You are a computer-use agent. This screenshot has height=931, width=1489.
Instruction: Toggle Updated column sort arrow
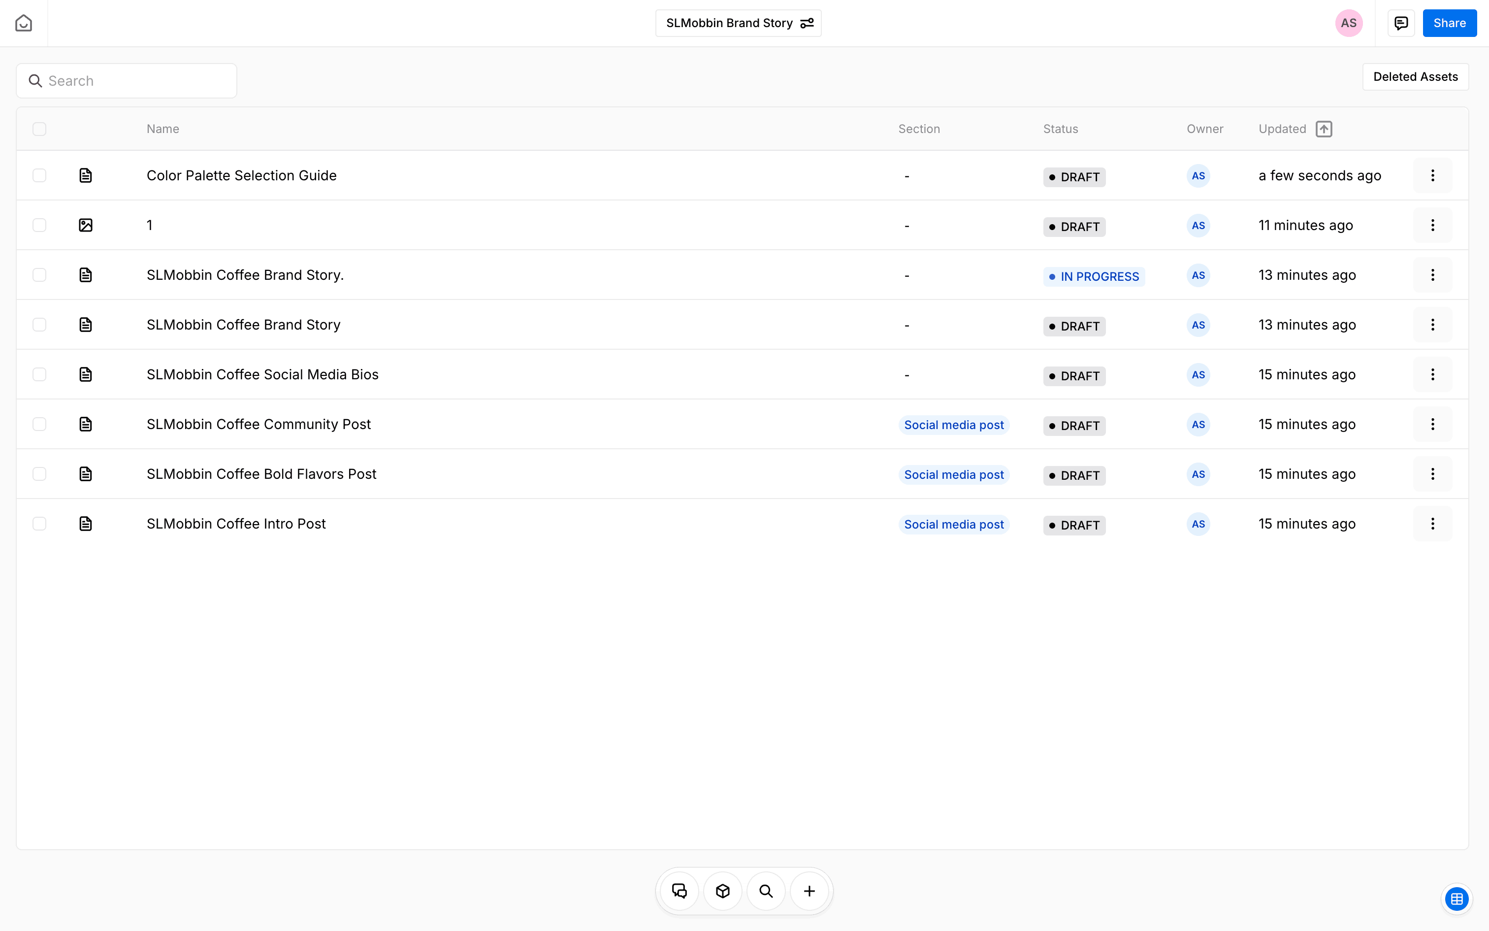point(1324,129)
